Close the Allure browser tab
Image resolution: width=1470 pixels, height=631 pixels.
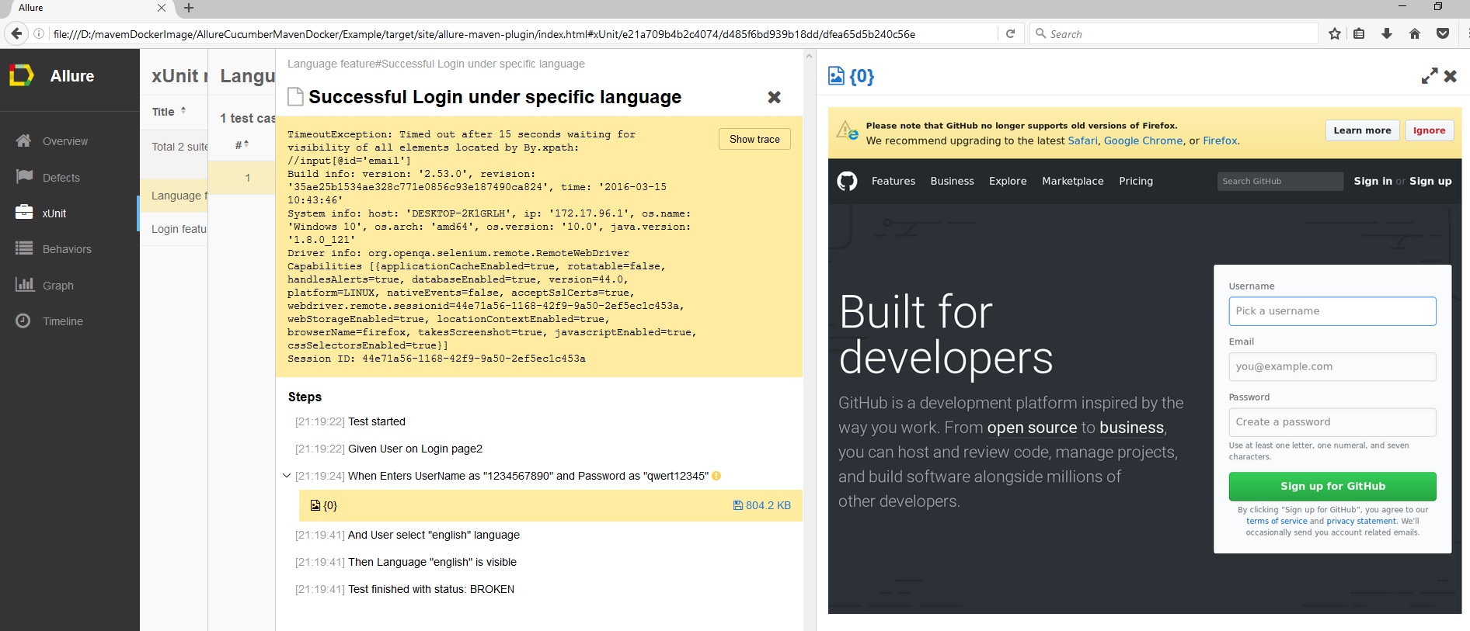point(162,8)
